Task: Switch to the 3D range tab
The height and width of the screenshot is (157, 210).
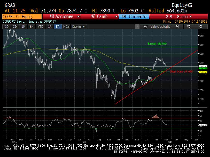Action: point(15,27)
